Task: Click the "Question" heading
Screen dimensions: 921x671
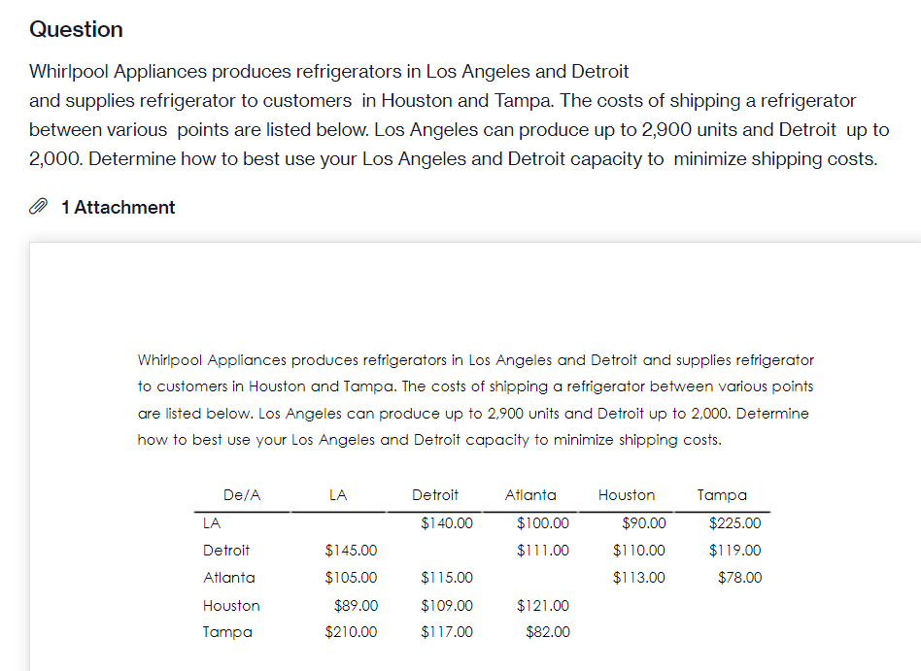Action: 76,29
